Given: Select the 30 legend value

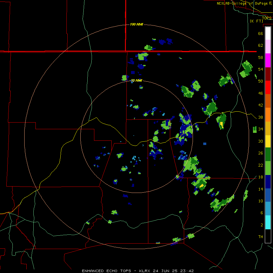Looking at the screenshot, I should click(261, 141).
